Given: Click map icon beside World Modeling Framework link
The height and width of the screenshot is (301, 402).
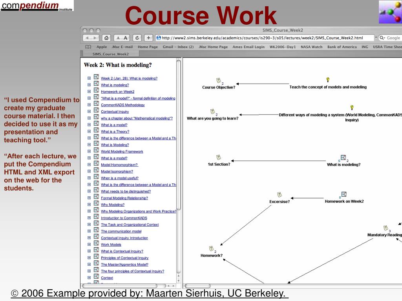Looking at the screenshot, I should [96, 150].
